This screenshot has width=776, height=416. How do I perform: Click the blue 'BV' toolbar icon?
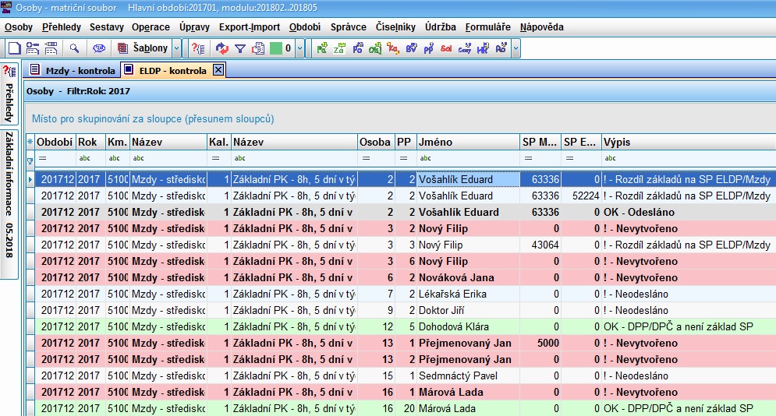[411, 48]
